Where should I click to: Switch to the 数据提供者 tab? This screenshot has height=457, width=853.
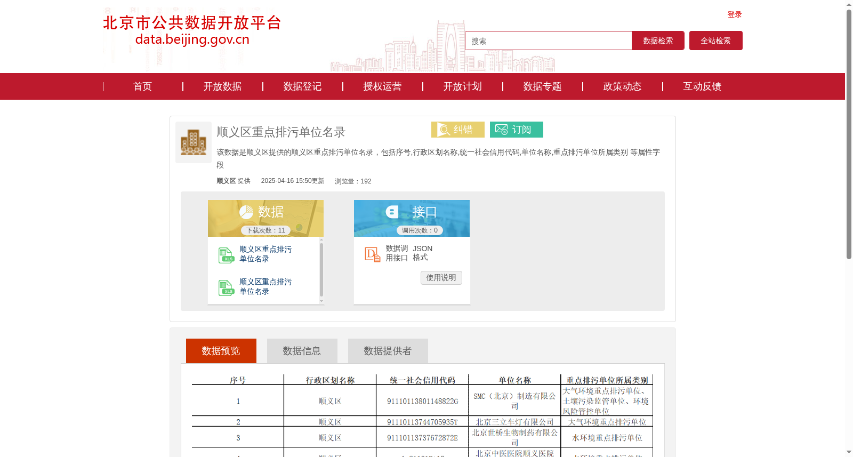coord(388,351)
